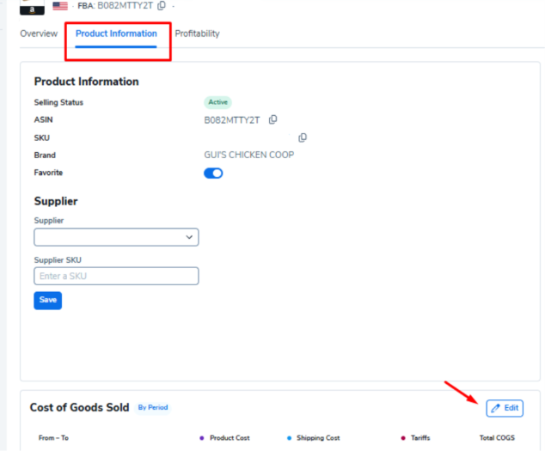
Task: Click the By Period badge
Action: [154, 407]
